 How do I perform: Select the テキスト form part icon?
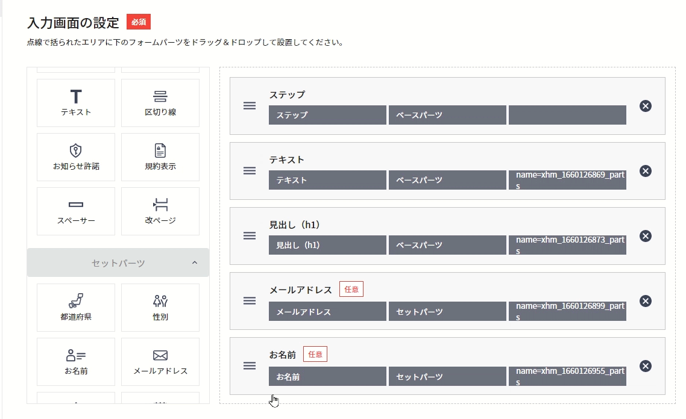pos(75,102)
